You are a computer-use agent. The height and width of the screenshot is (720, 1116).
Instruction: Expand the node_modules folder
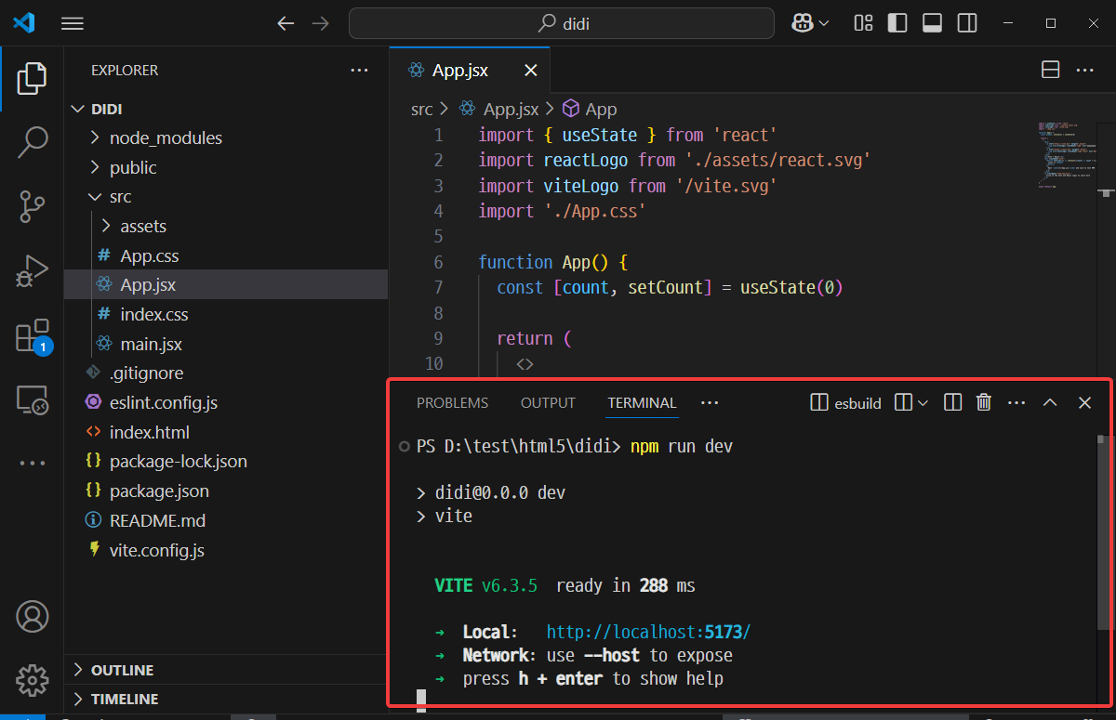tap(166, 137)
